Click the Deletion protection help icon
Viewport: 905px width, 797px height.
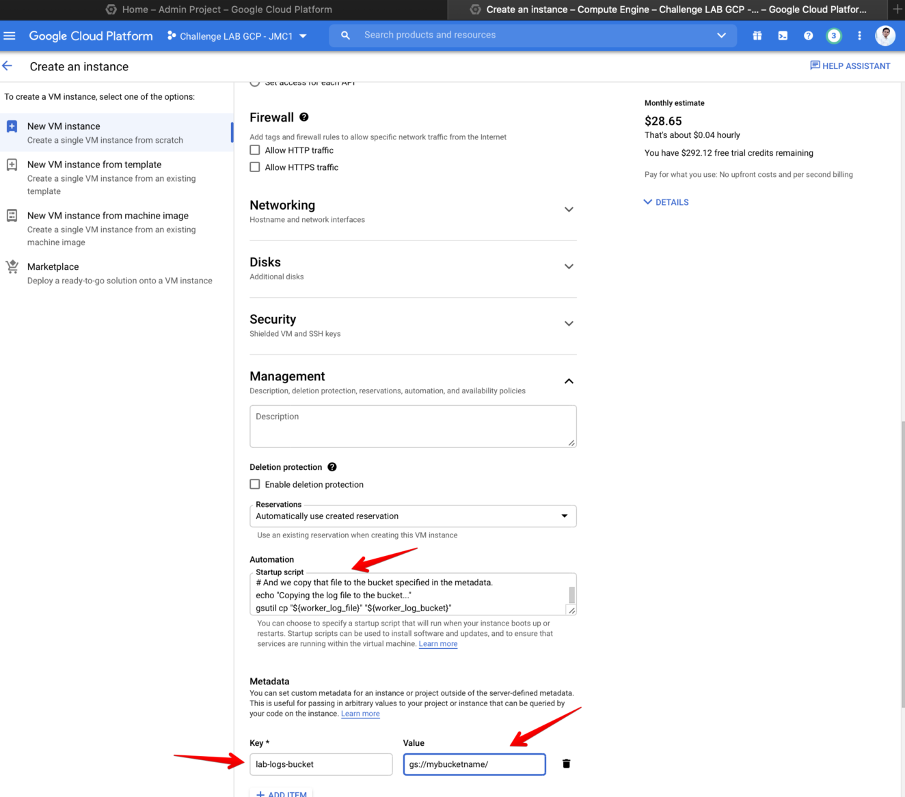[332, 467]
